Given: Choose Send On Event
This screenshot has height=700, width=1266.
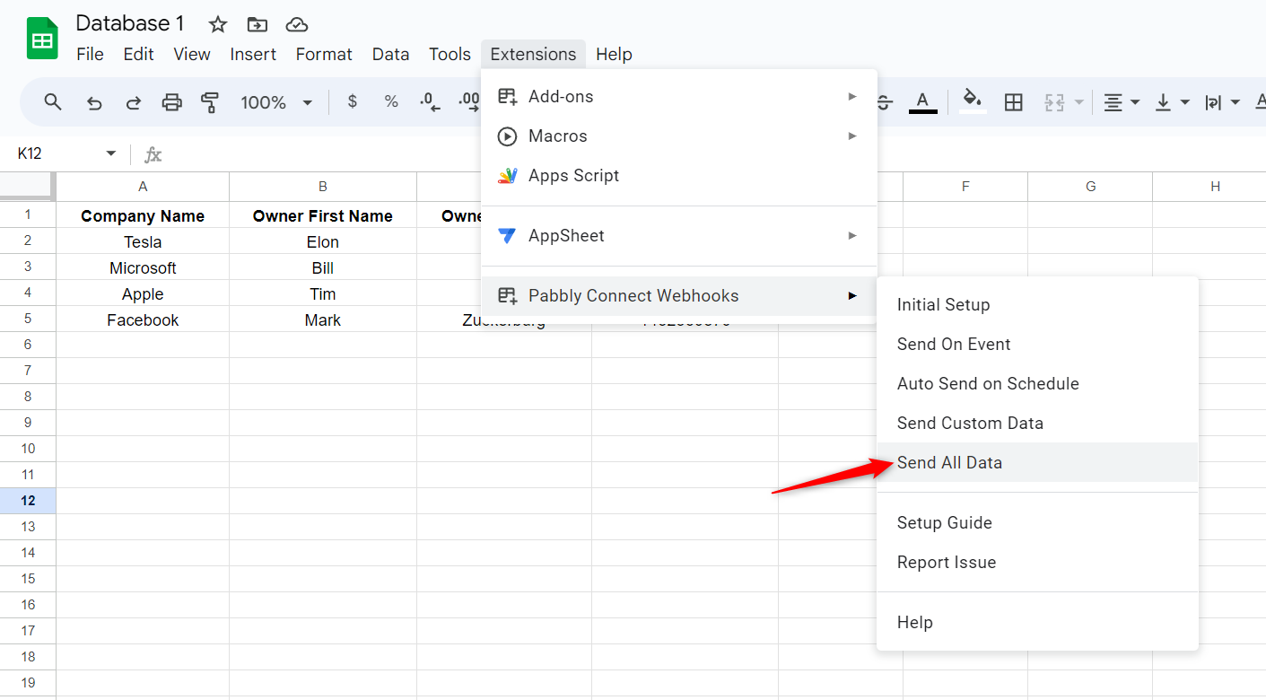Looking at the screenshot, I should [x=1037, y=344].
